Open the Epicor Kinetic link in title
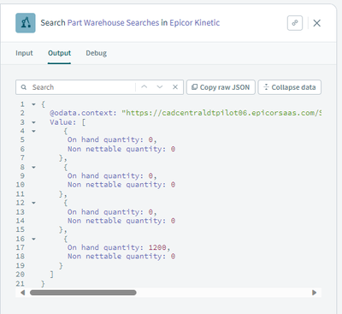Image resolution: width=342 pixels, height=314 pixels. [195, 23]
